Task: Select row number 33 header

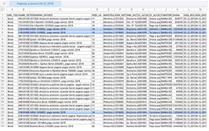Action: 2,126
